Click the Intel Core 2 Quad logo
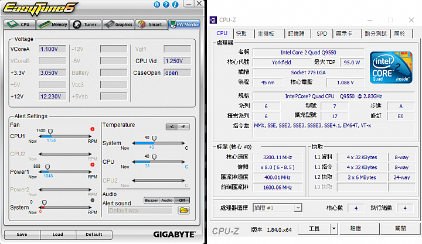The width and height of the screenshot is (422, 244). coord(391,67)
